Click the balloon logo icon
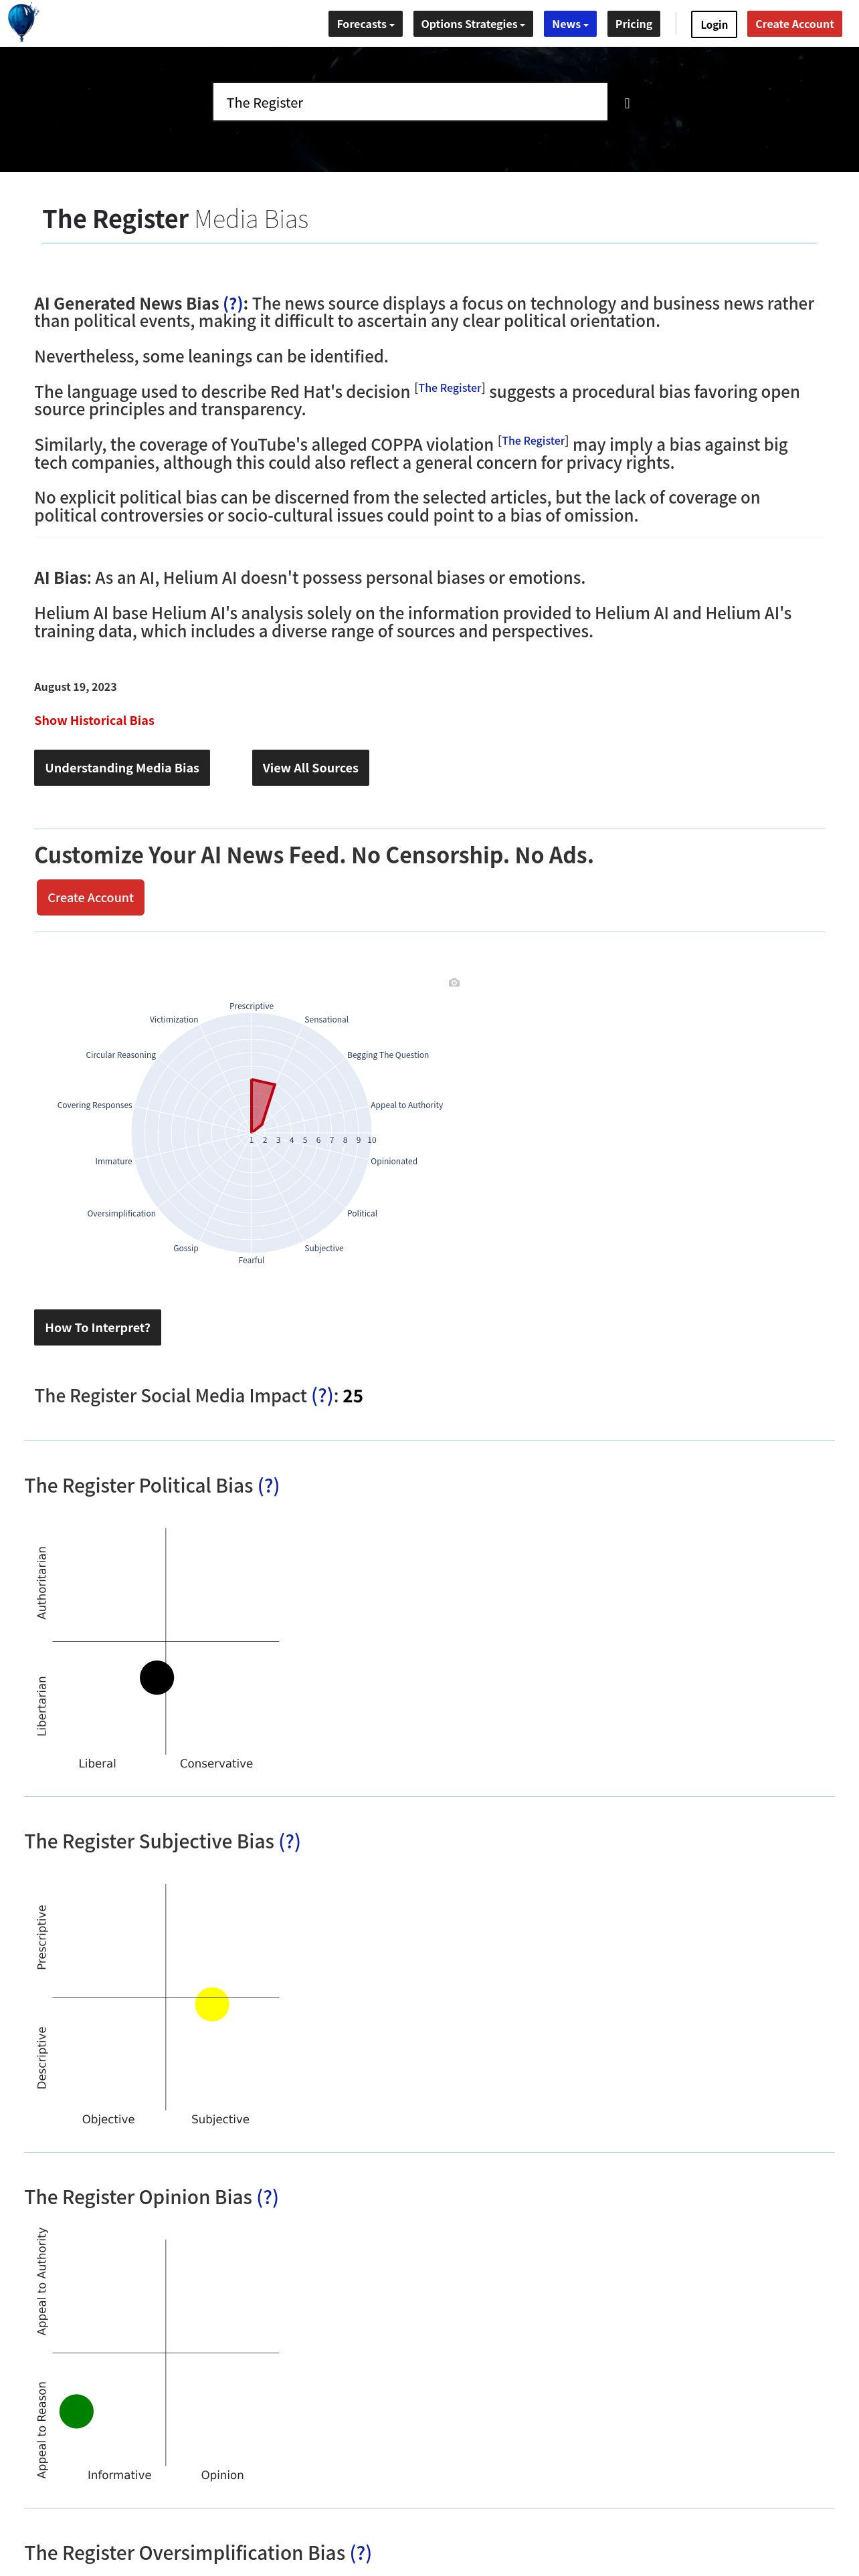The height and width of the screenshot is (2576, 859). click(22, 21)
